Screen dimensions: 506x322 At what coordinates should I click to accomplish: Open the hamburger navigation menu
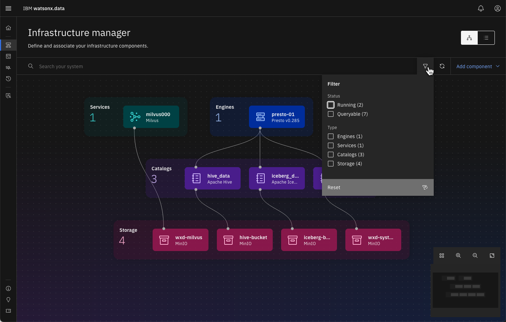point(8,8)
